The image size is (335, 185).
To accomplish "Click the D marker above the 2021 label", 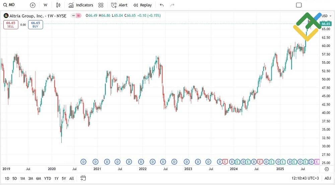I will click(x=95, y=162).
